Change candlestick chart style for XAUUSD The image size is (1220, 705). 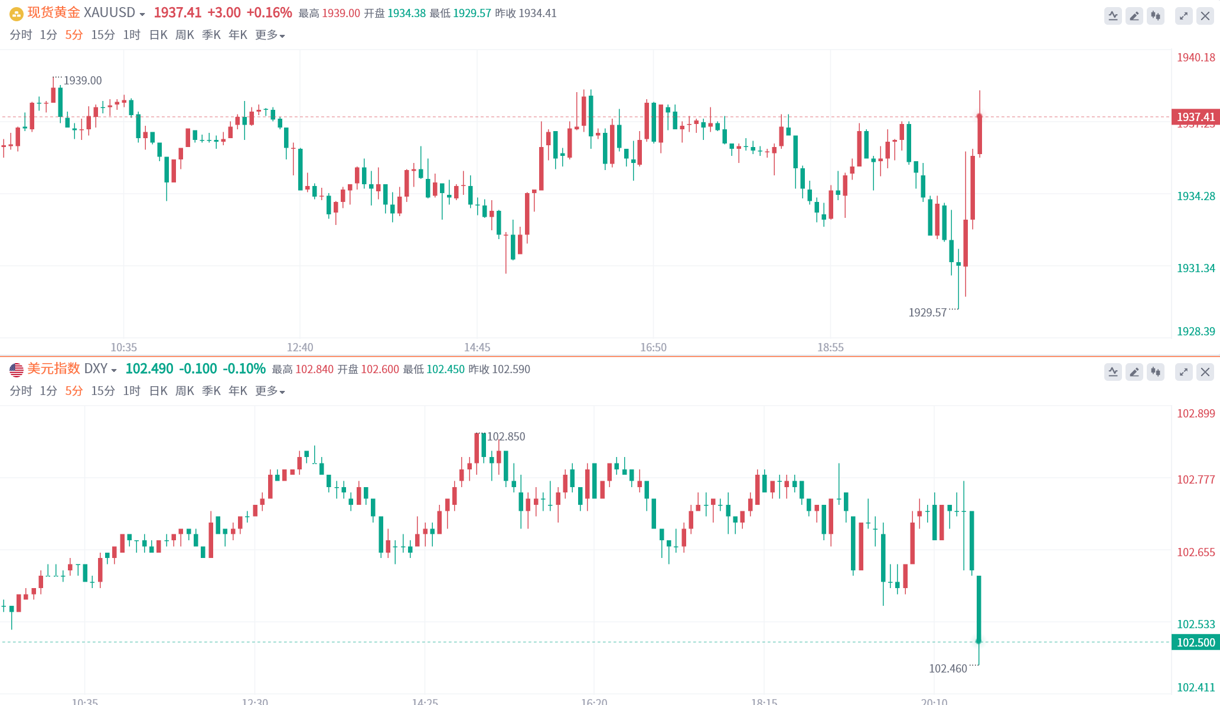[1155, 16]
